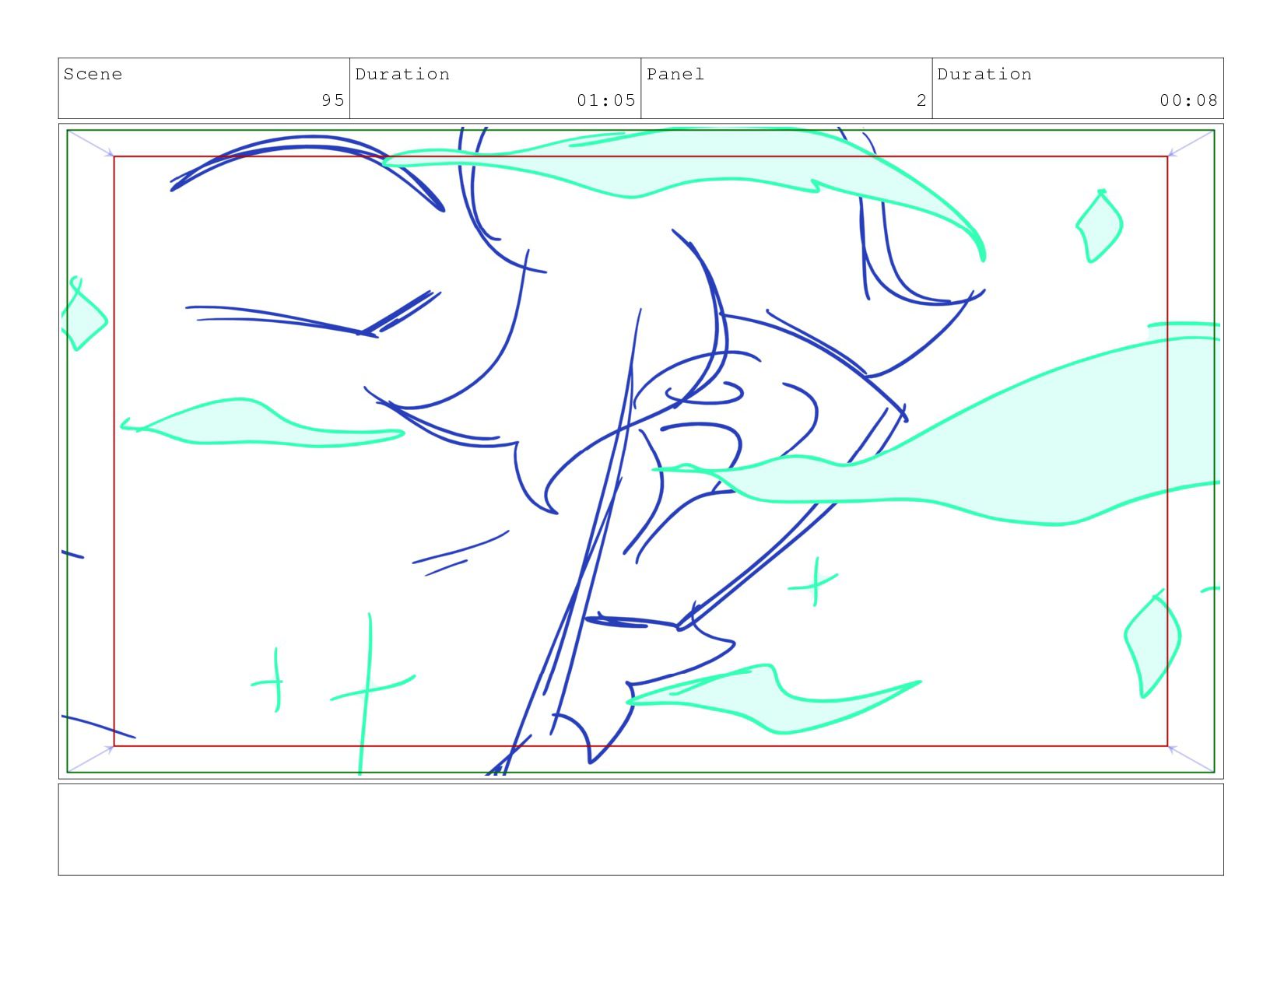
Task: Select the panel number value 2
Action: [921, 100]
